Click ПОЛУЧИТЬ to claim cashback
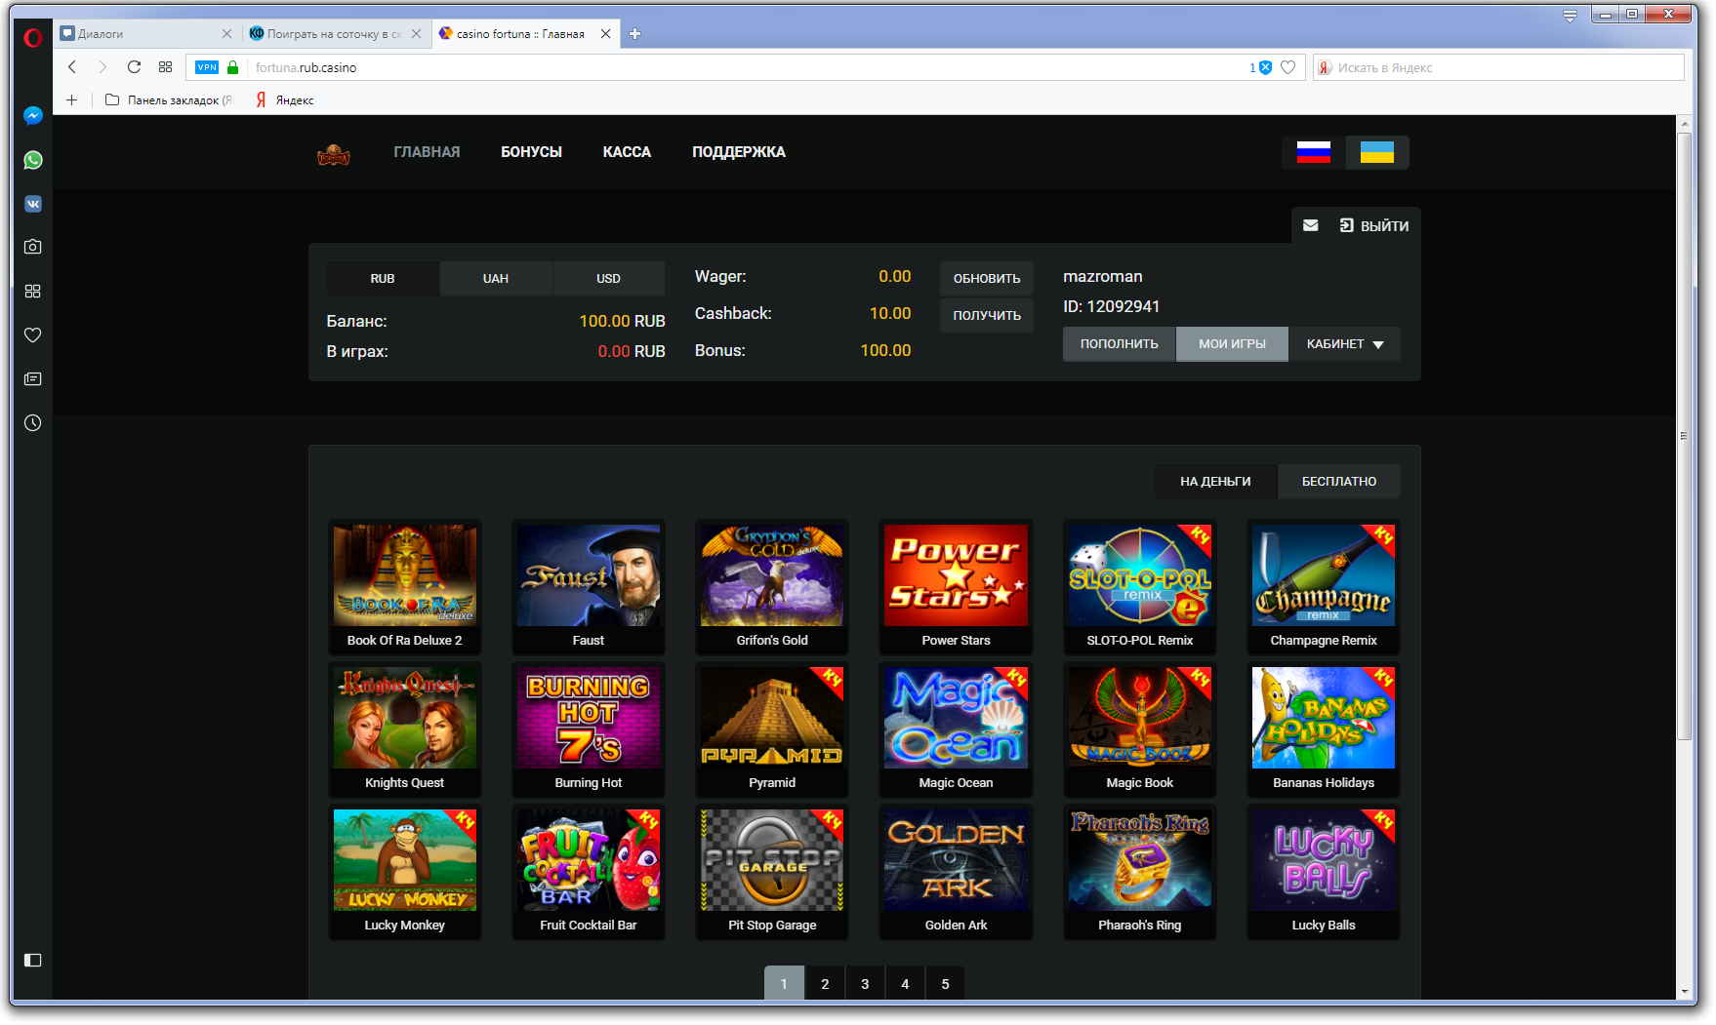This screenshot has height=1025, width=1716. pos(987,315)
